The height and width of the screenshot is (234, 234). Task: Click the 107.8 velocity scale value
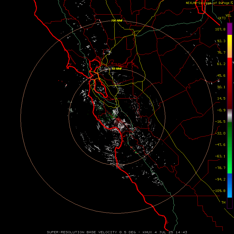coord(220,29)
